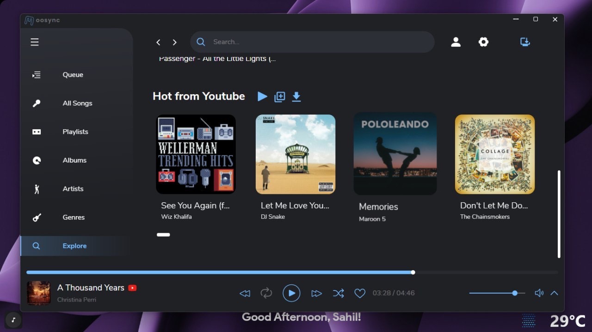
Task: Navigate forward with right arrow
Action: coord(174,42)
